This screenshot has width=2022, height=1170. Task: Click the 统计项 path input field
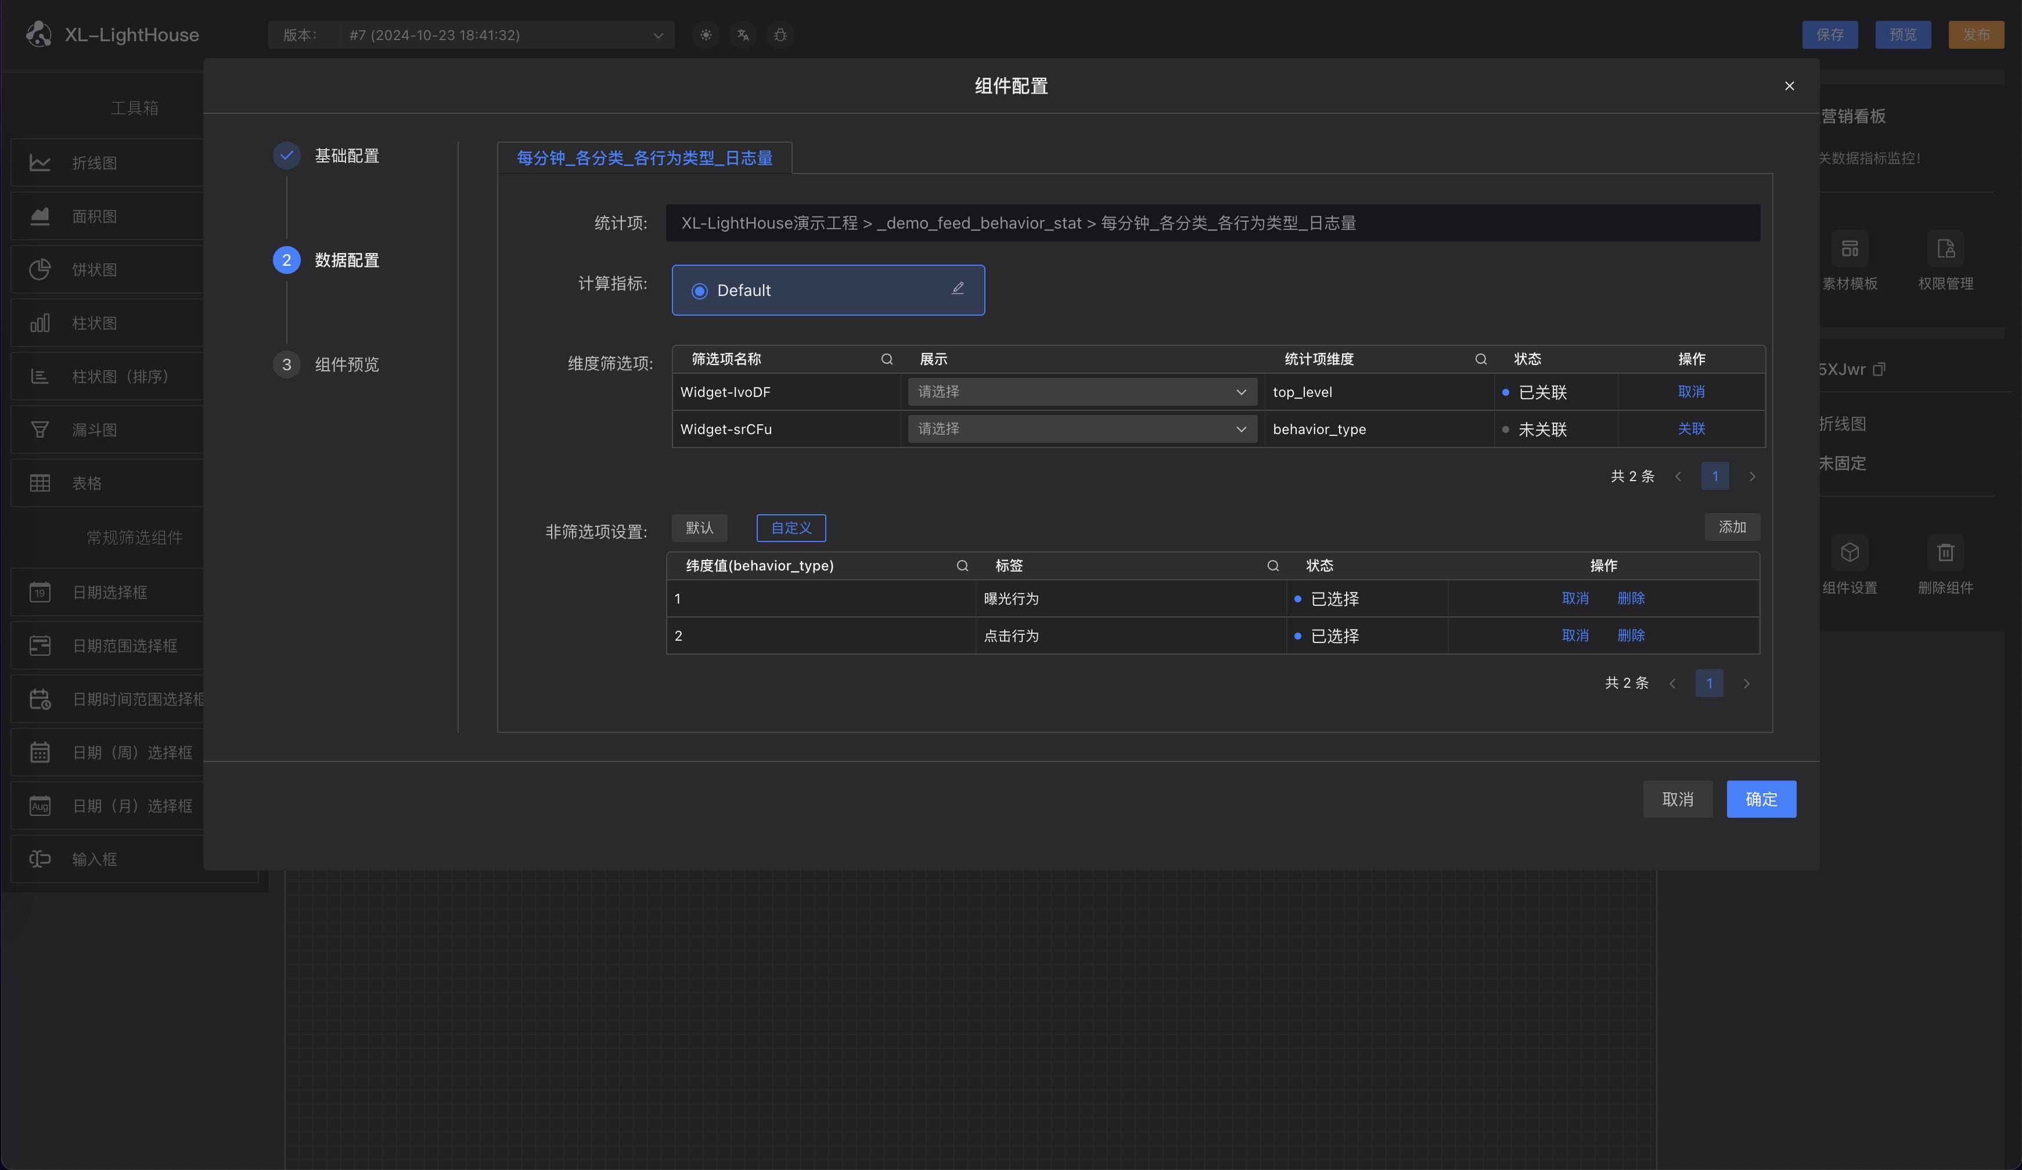[x=1213, y=223]
